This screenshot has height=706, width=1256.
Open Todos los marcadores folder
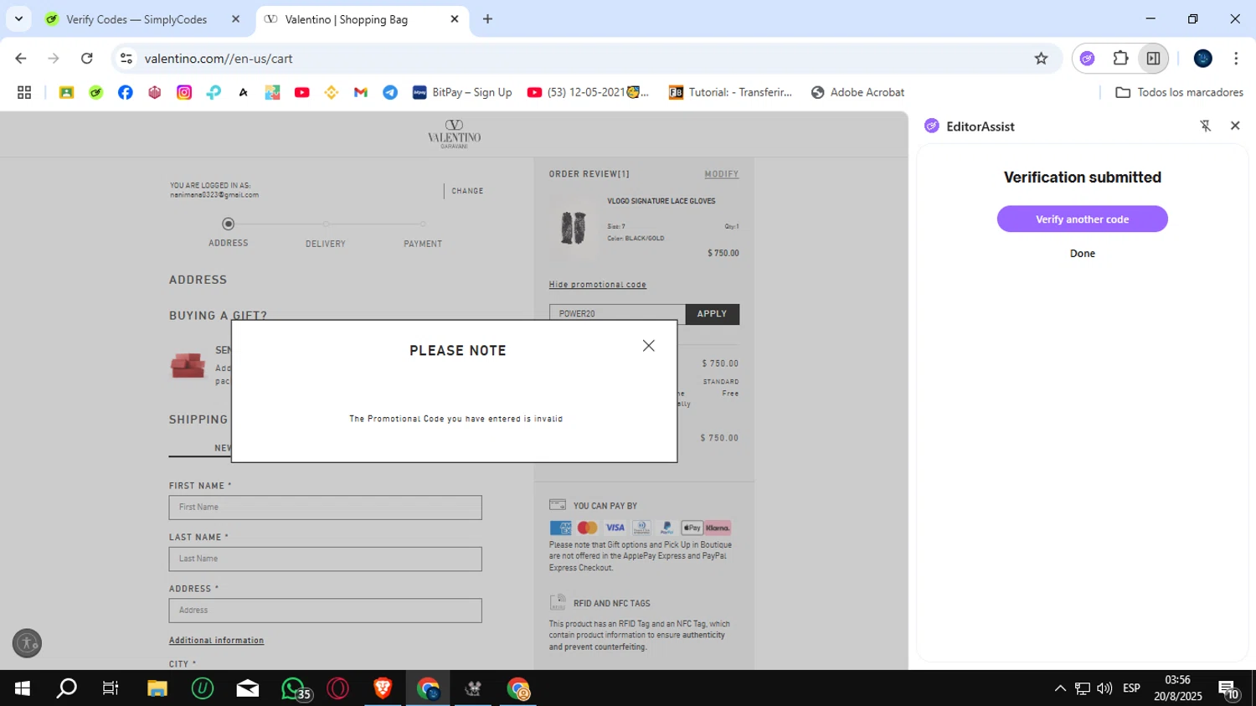tap(1179, 92)
